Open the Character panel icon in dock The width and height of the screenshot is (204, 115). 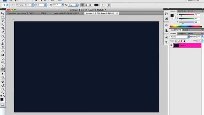(166, 38)
